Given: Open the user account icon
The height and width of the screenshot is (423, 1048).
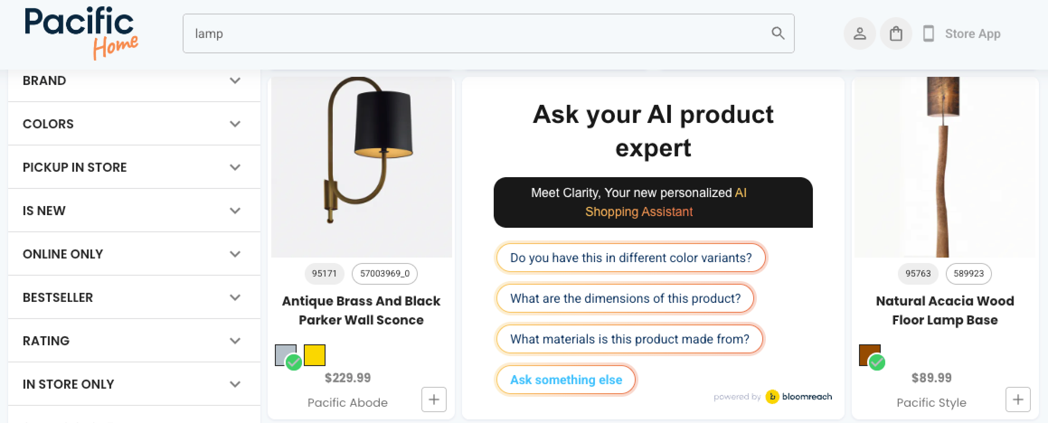Looking at the screenshot, I should click(859, 33).
